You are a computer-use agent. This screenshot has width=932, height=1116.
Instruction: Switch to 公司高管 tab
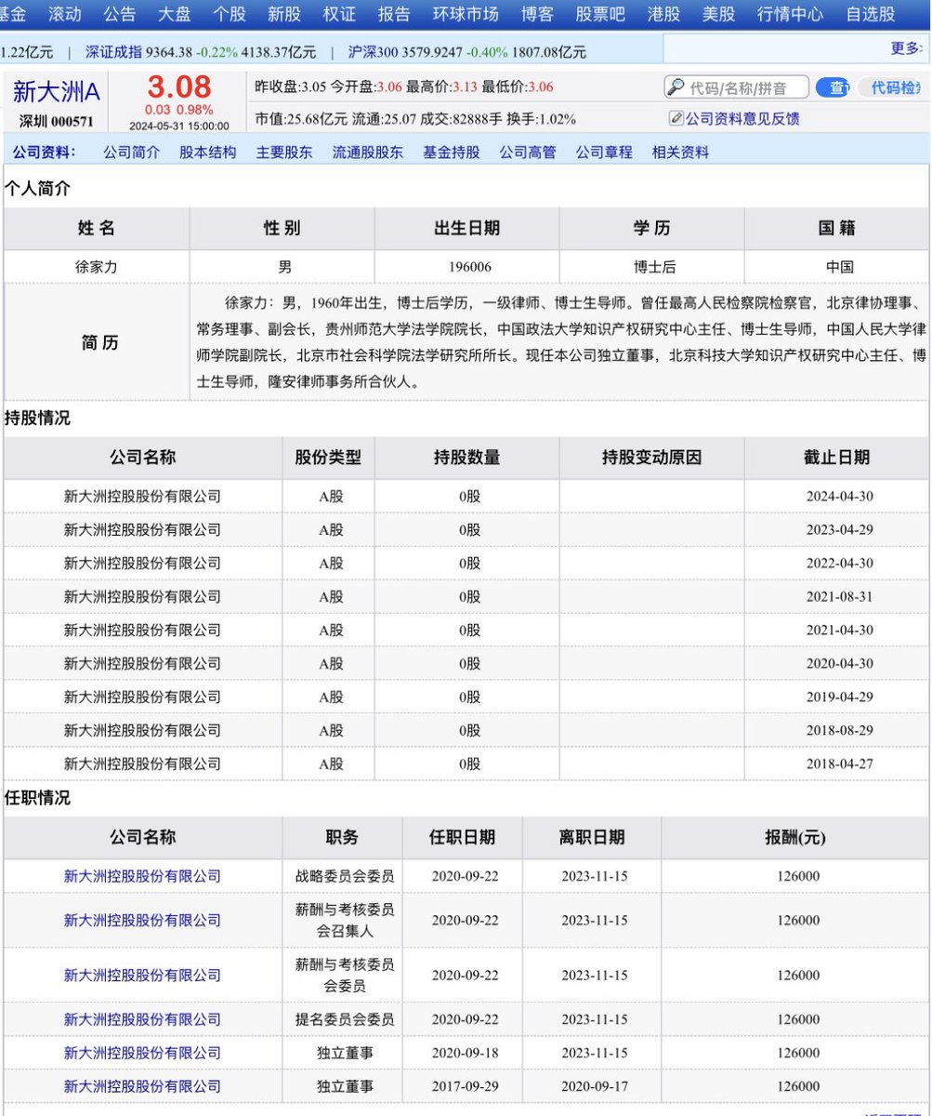528,153
